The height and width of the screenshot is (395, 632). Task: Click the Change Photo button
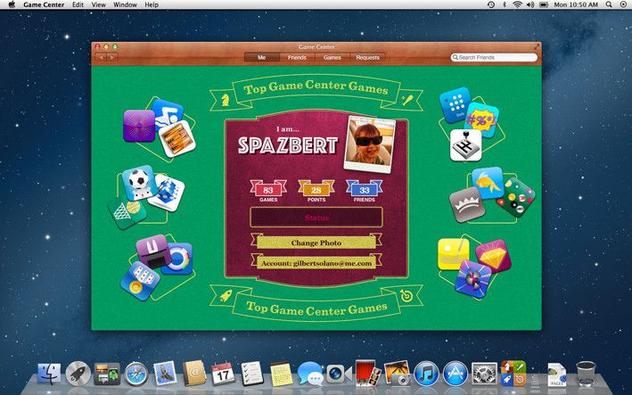[x=316, y=243]
